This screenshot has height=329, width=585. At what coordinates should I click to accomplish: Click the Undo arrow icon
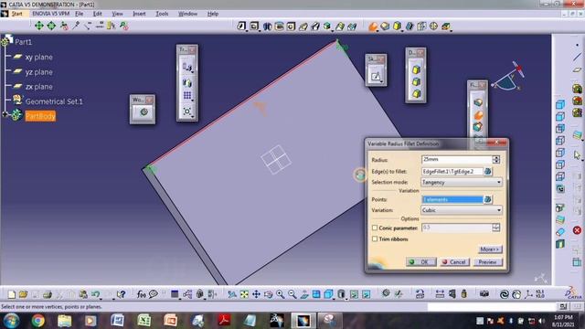pos(95,294)
